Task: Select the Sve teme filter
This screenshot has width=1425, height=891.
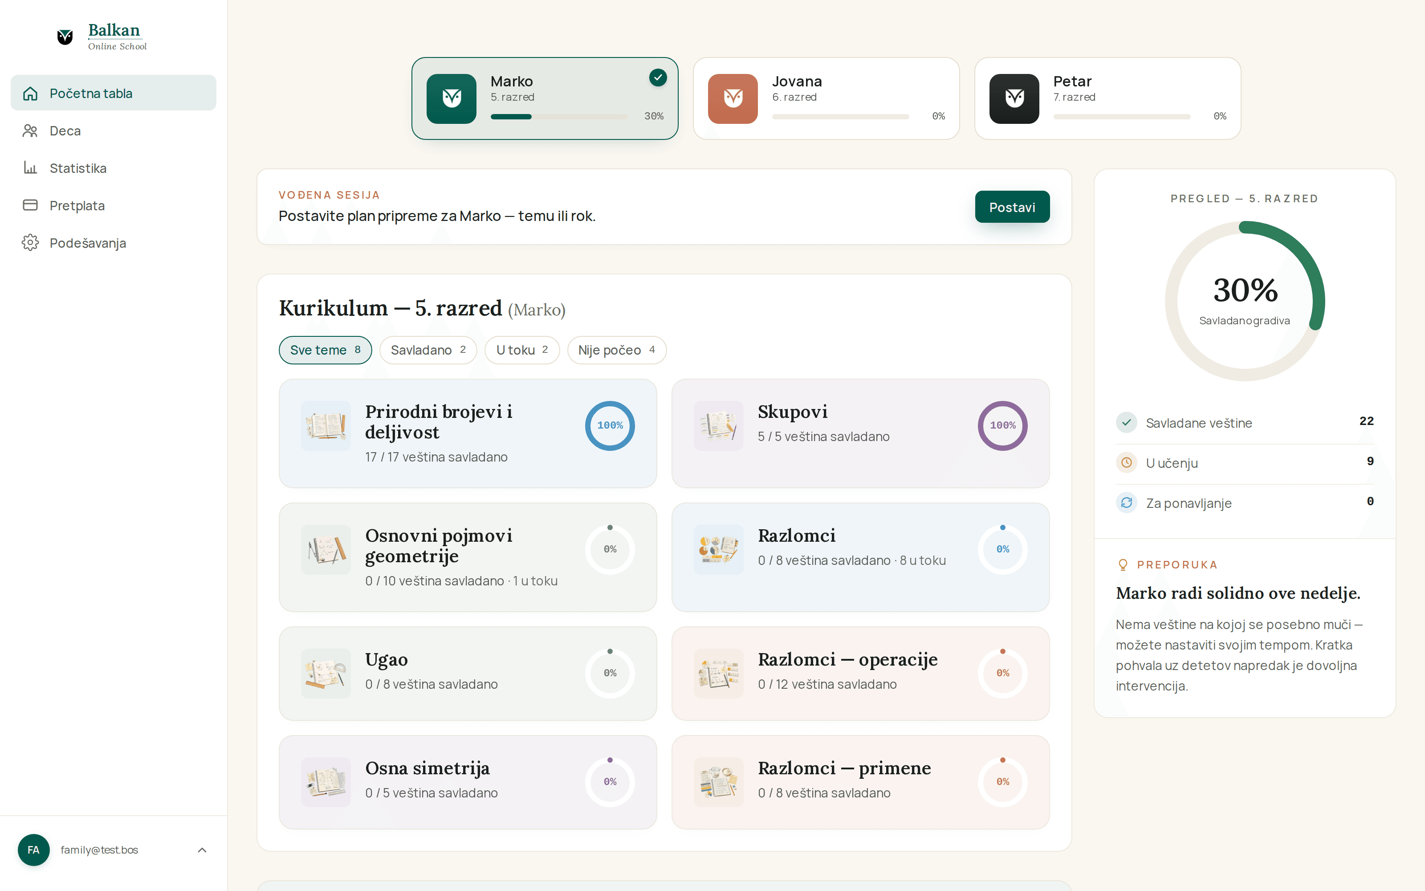Action: pyautogui.click(x=325, y=350)
